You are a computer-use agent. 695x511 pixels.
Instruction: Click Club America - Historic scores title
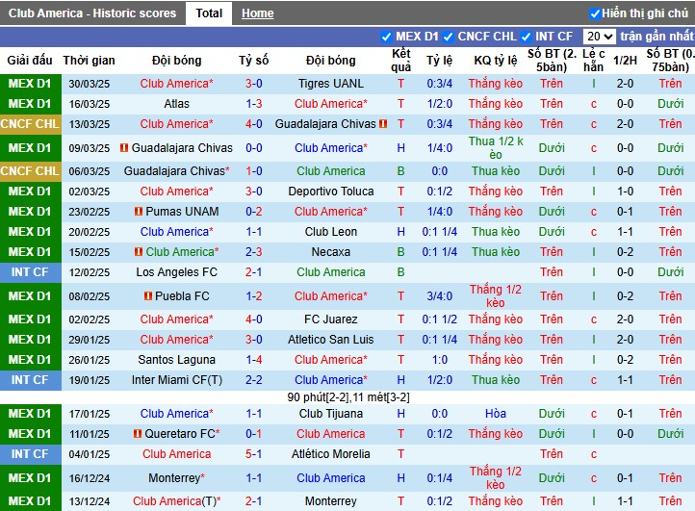click(x=92, y=13)
